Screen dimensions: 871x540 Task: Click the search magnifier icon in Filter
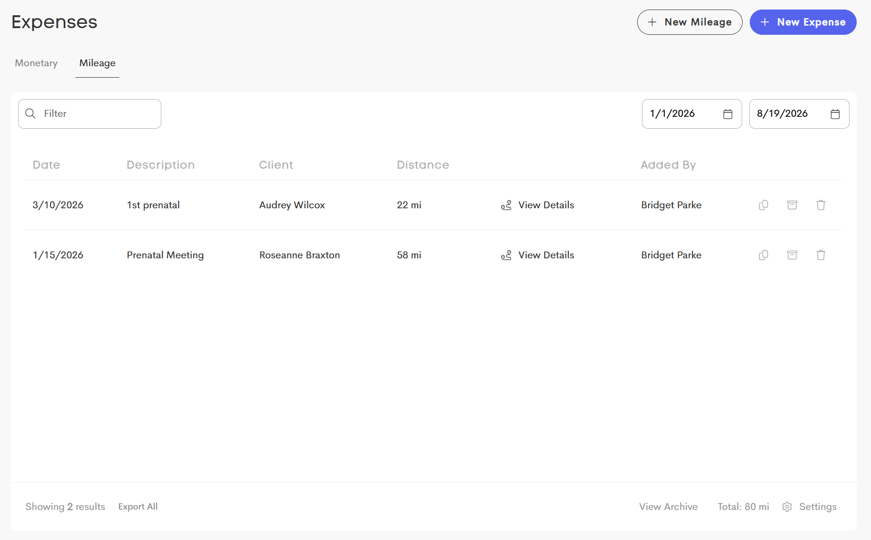31,113
